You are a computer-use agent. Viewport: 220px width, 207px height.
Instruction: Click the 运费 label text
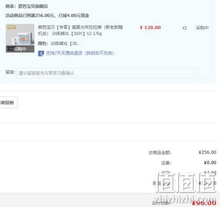(166, 163)
